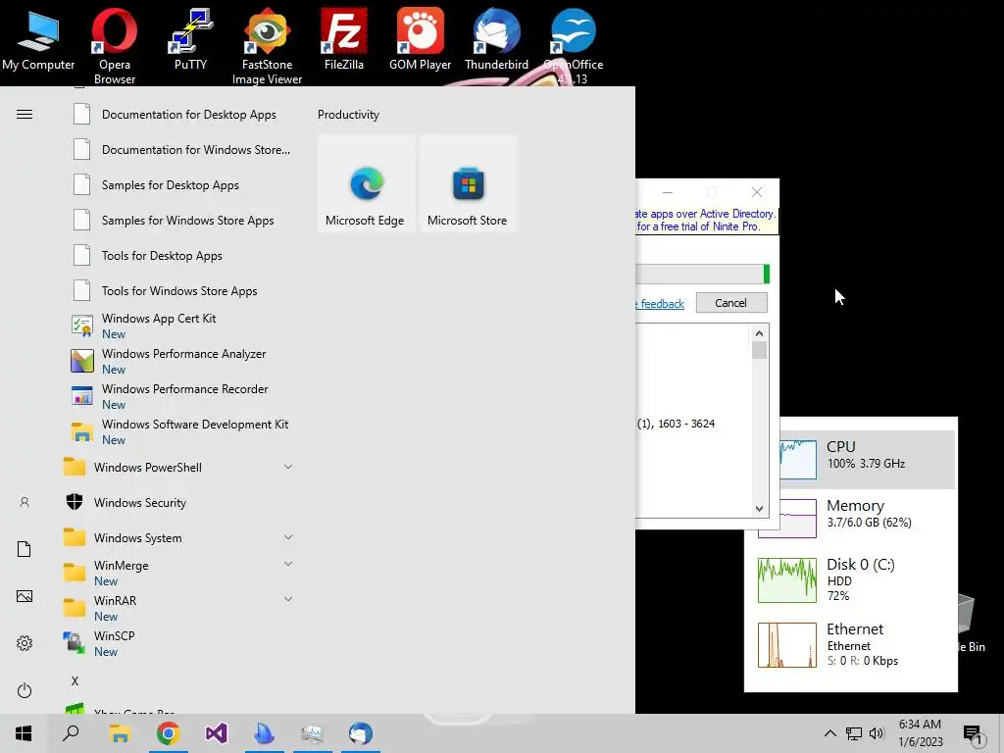Open Tools for Desktop Apps

(179, 256)
